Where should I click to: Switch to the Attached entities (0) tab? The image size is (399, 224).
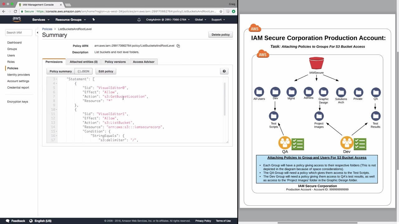pyautogui.click(x=84, y=62)
